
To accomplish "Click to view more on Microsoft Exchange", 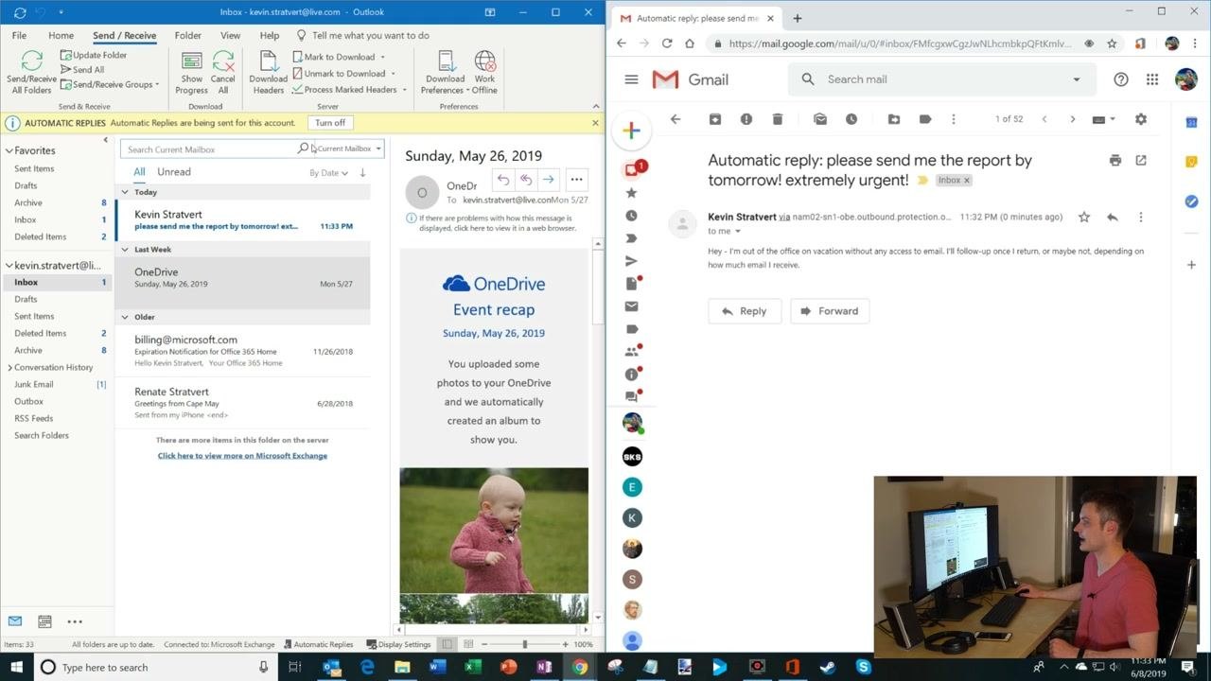I will coord(242,456).
